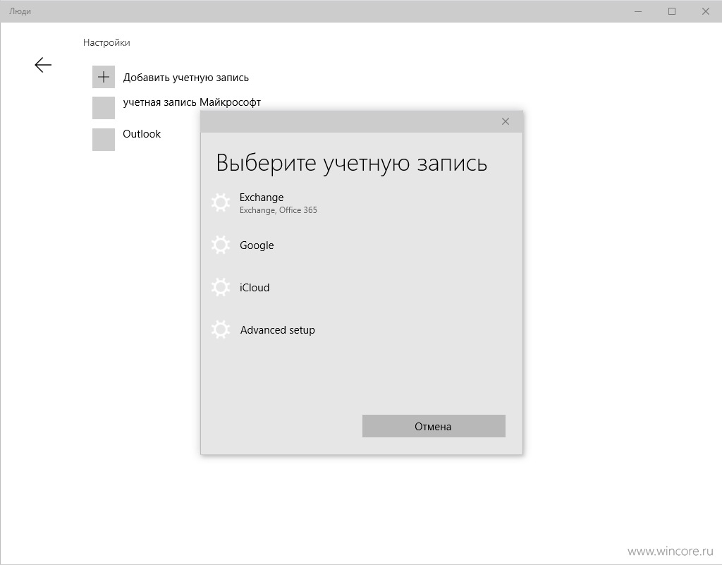Click the back arrow icon
This screenshot has height=565, width=722.
click(43, 65)
